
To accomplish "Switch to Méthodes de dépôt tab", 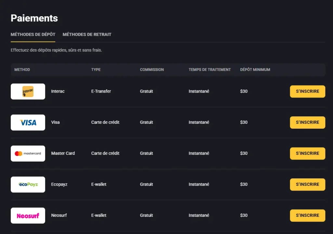I will 33,34.
